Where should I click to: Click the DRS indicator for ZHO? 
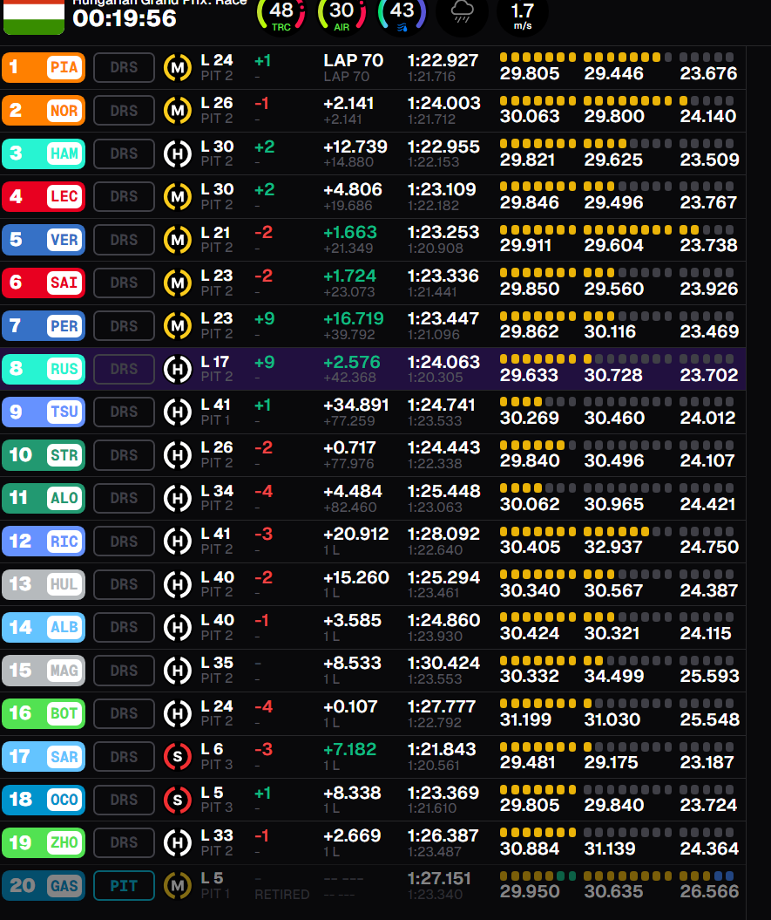(x=125, y=842)
